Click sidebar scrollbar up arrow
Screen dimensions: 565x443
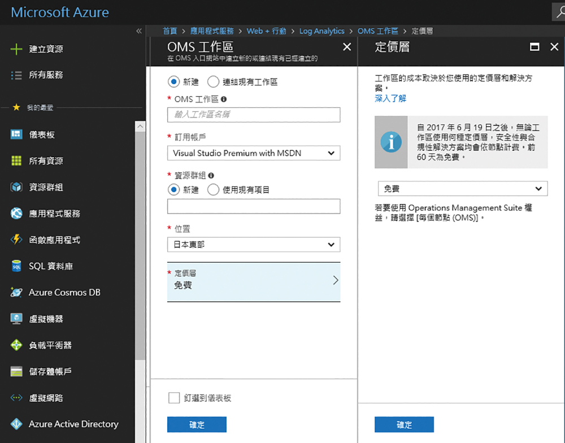click(x=140, y=127)
